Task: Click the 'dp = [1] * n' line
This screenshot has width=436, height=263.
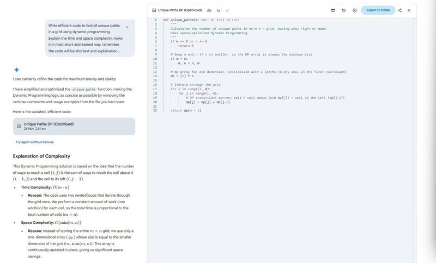Action: 182,76
